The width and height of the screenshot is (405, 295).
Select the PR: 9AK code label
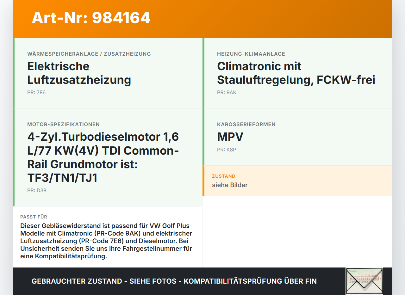[226, 92]
